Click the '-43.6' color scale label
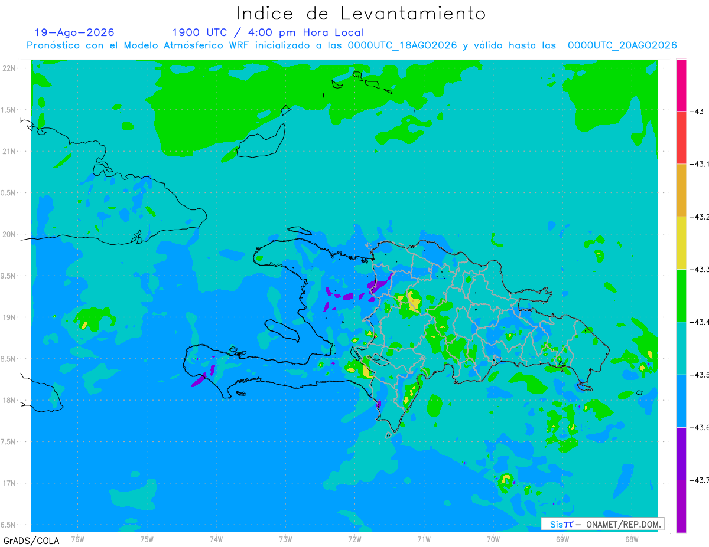 [700, 428]
